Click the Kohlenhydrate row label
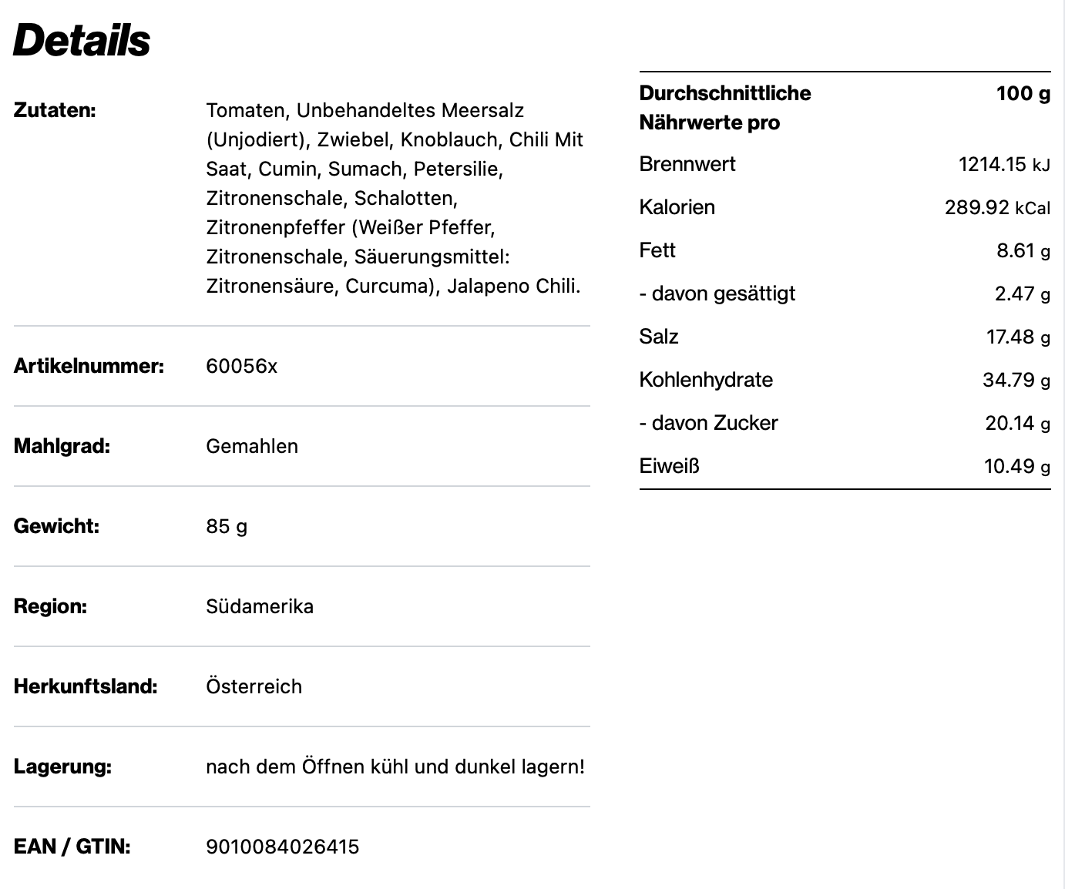The height and width of the screenshot is (889, 1065). pos(706,380)
